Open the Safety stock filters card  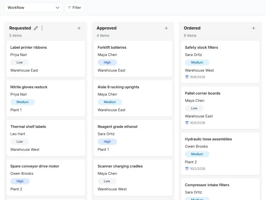pos(220,62)
